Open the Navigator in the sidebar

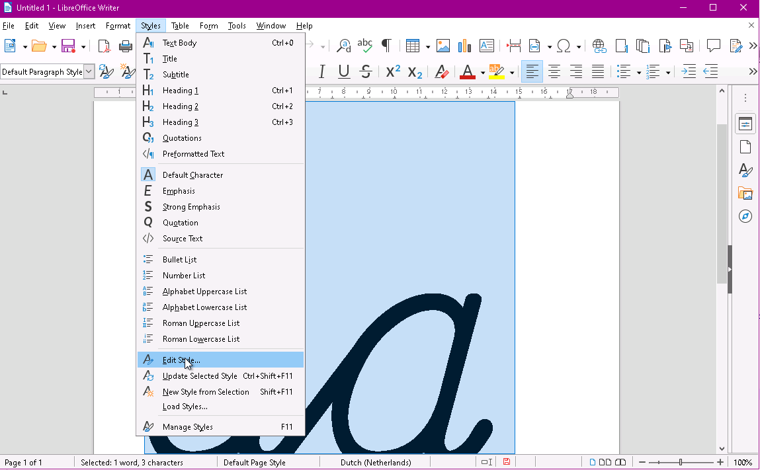click(745, 217)
